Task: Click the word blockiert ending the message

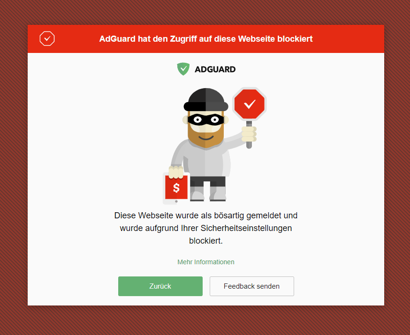Action: [206, 241]
